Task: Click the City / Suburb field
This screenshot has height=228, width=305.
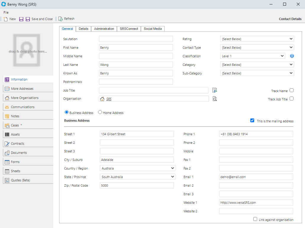Action: click(137, 159)
